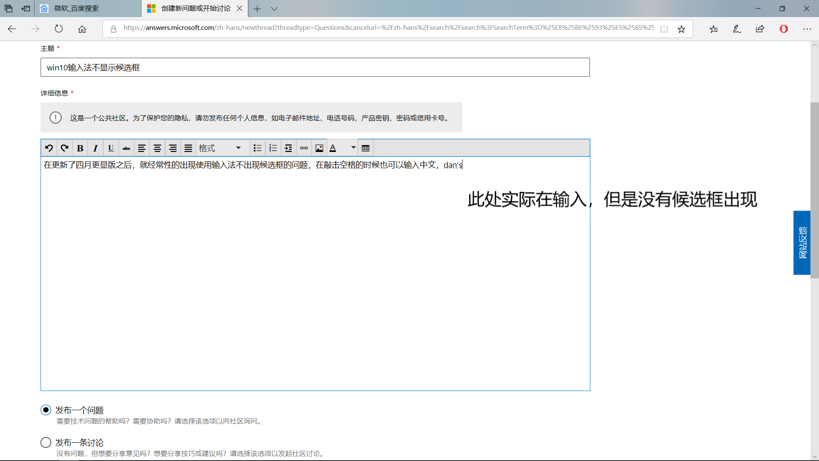This screenshot has height=461, width=819.
Task: Click the 网站反馈 feedback button
Action: pos(802,242)
